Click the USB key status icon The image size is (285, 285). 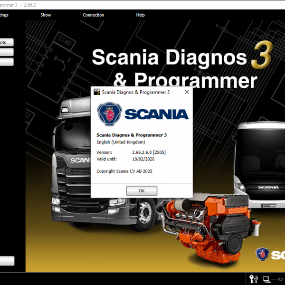(x=254, y=279)
